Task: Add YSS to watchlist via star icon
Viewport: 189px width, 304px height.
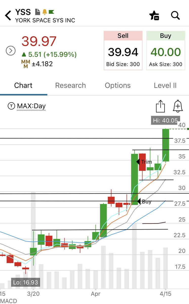Action: [154, 15]
